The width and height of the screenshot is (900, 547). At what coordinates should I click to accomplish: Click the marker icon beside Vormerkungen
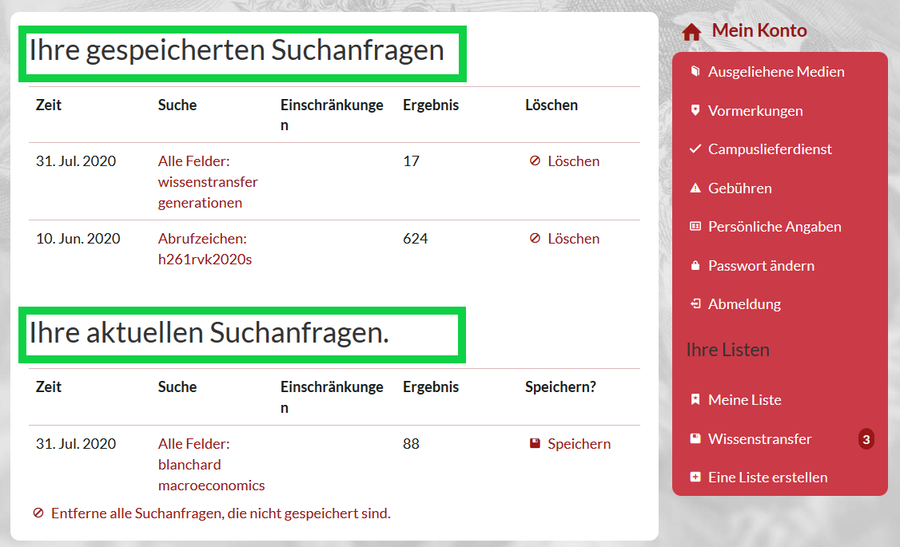(695, 110)
